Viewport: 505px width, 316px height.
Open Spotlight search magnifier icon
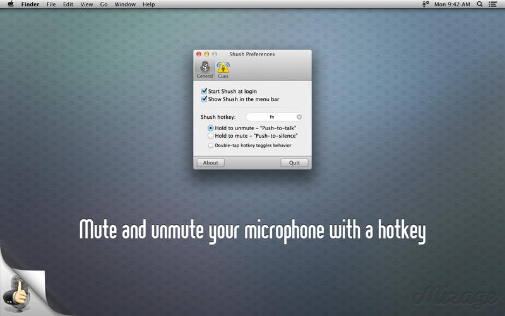[479, 4]
